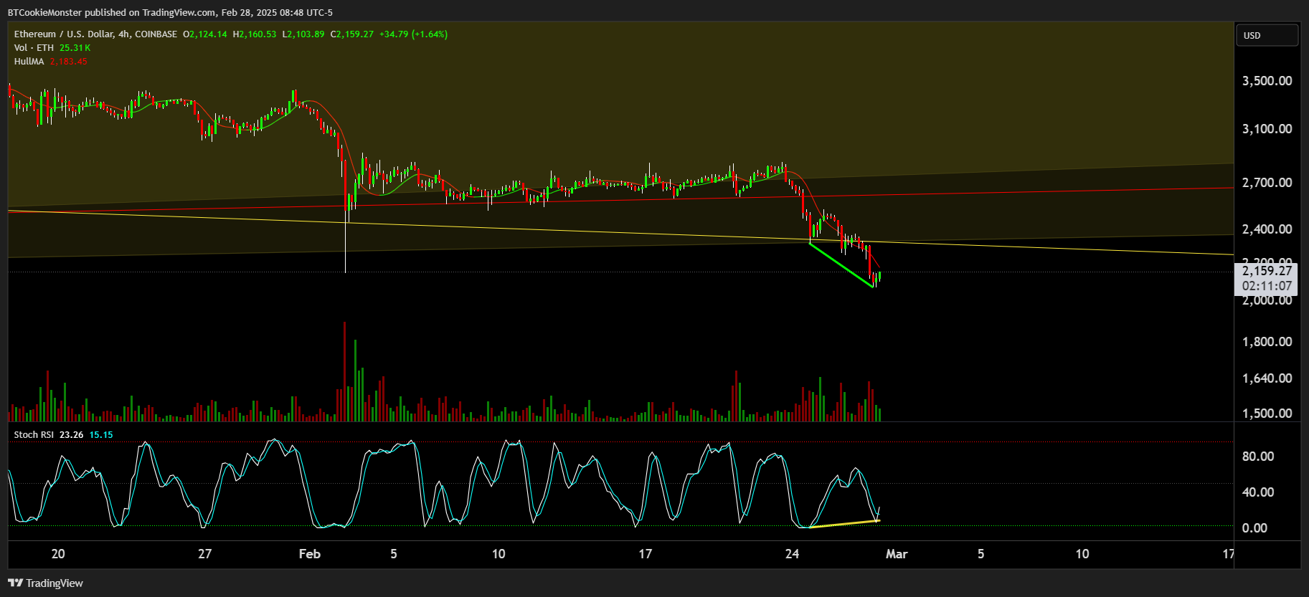This screenshot has width=1309, height=597.
Task: Click the current price label 2,159.27
Action: (1267, 271)
